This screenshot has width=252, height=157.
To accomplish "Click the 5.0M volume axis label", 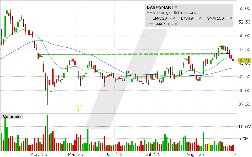I will coord(243,139).
